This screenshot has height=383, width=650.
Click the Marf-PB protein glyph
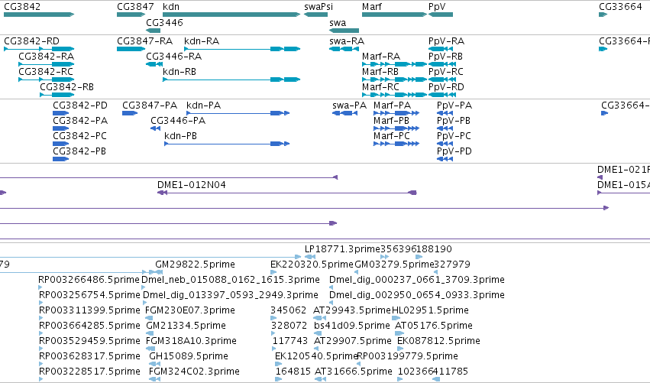click(396, 128)
